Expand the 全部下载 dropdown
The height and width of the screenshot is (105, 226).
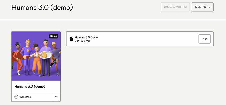(203, 7)
